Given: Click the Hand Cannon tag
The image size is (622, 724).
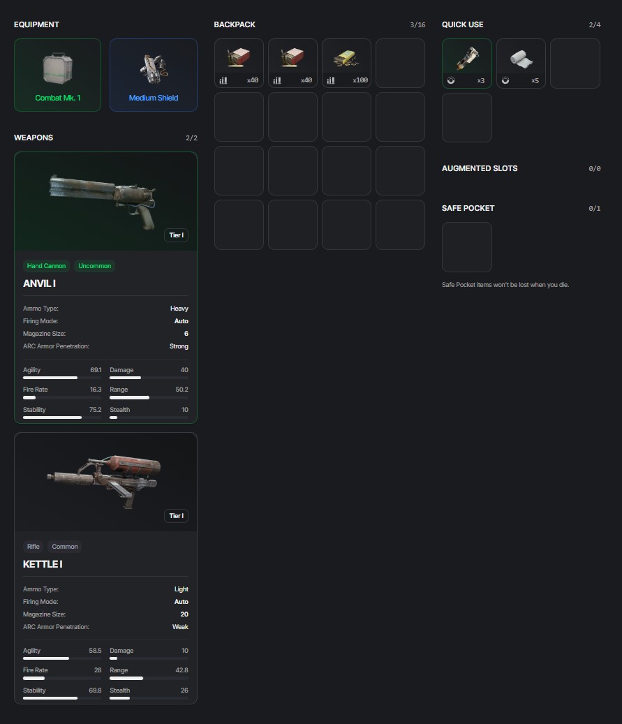Looking at the screenshot, I should [x=46, y=266].
